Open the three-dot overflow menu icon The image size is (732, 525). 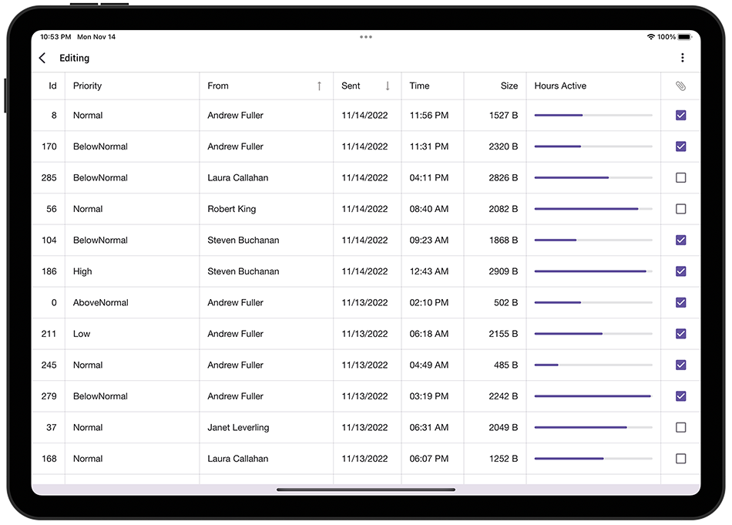click(x=682, y=57)
